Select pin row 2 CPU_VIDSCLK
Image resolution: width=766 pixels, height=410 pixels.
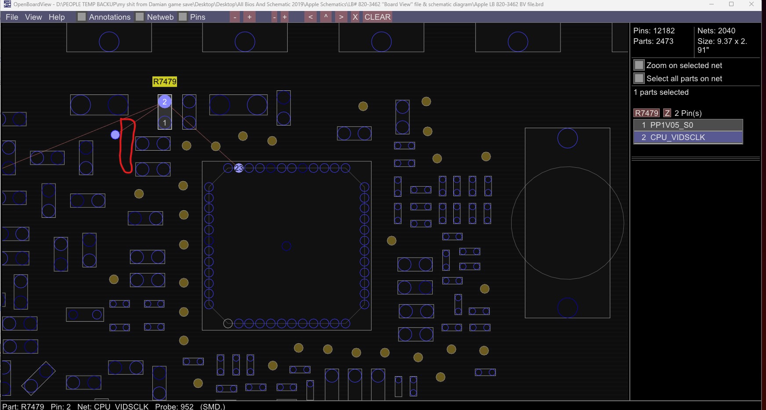(x=688, y=137)
